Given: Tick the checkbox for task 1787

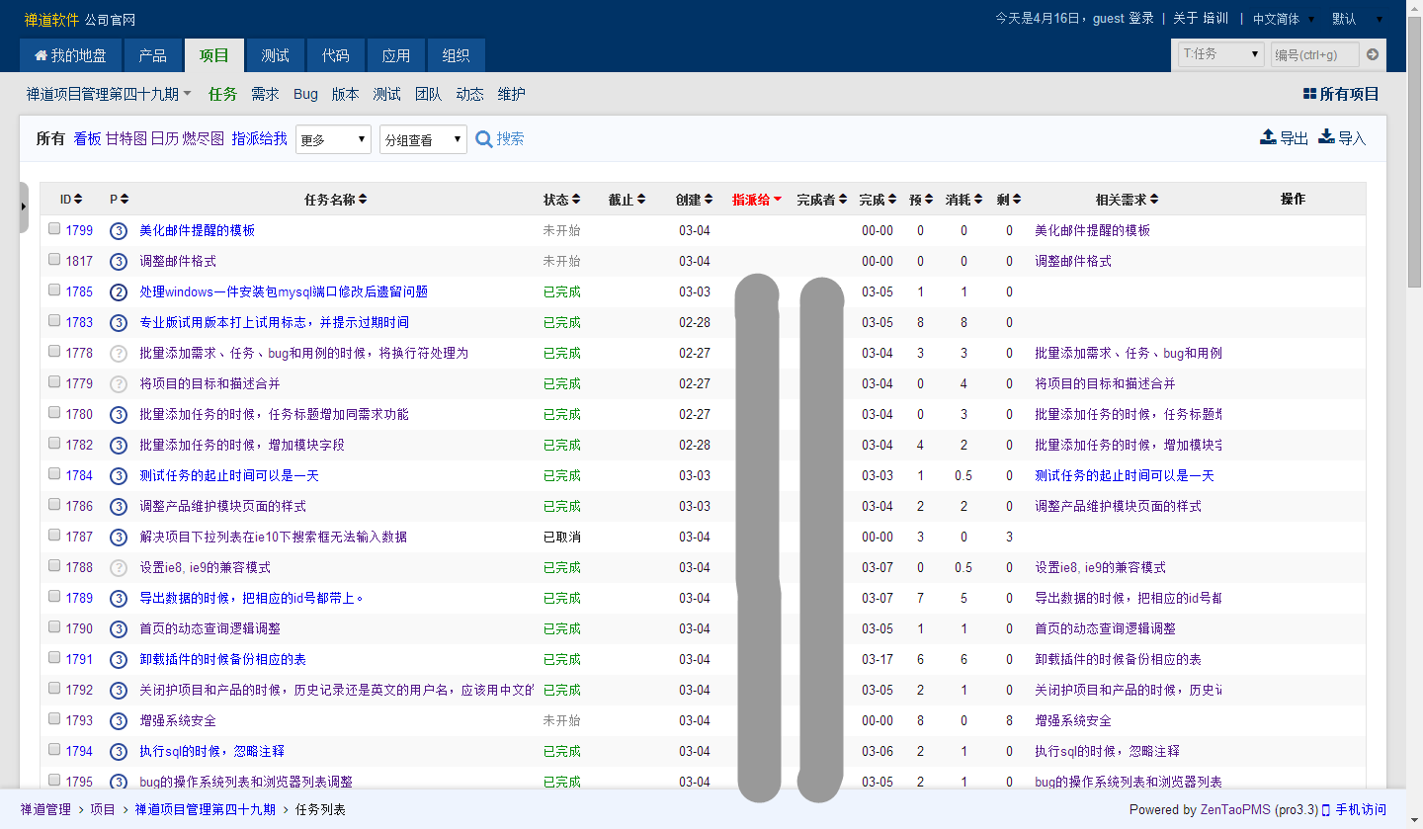Looking at the screenshot, I should click(54, 536).
